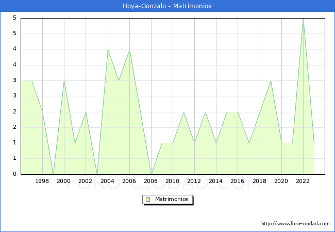Select the 2010 x-axis label

(x=173, y=181)
